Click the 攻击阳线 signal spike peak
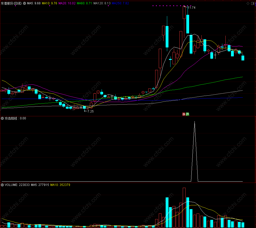 tap(194, 122)
